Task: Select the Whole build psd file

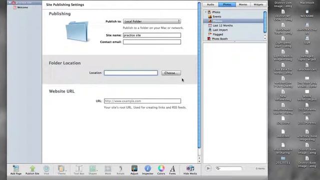Action: pos(307,95)
